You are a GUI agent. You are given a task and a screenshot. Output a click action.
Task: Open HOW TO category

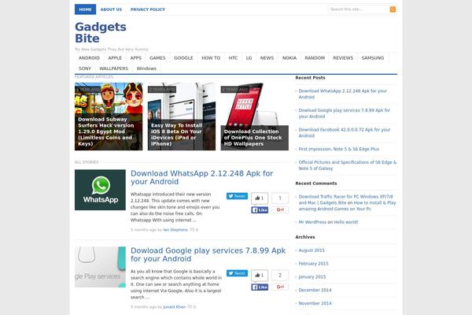(211, 57)
